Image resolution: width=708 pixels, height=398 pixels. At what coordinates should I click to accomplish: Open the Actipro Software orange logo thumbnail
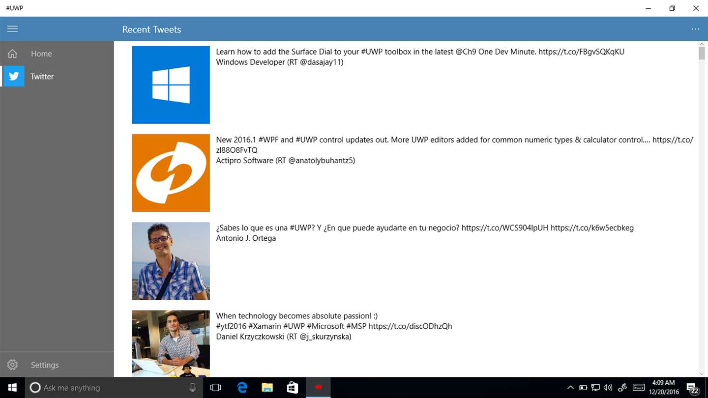pyautogui.click(x=171, y=173)
